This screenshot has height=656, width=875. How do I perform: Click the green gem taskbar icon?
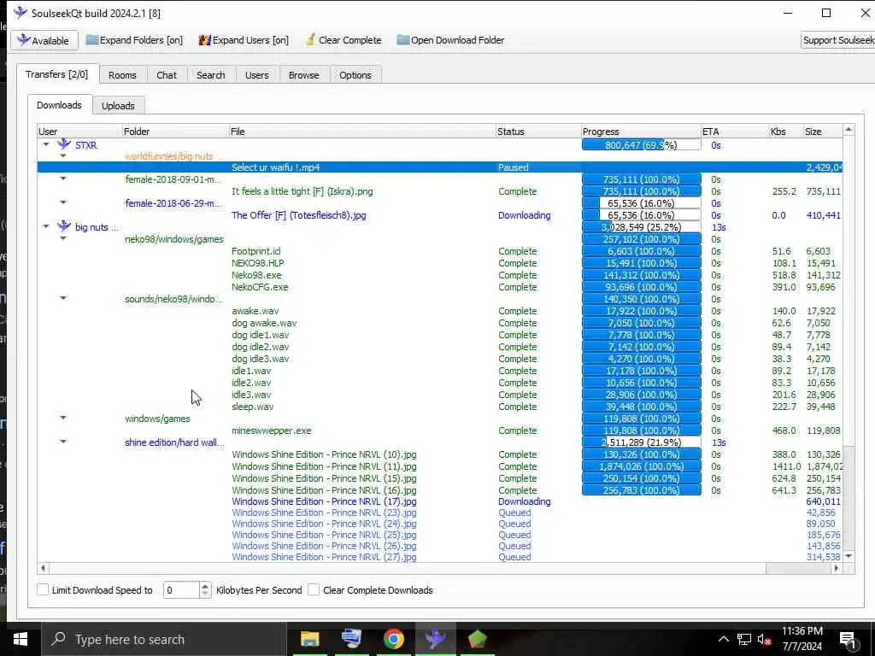pyautogui.click(x=477, y=639)
